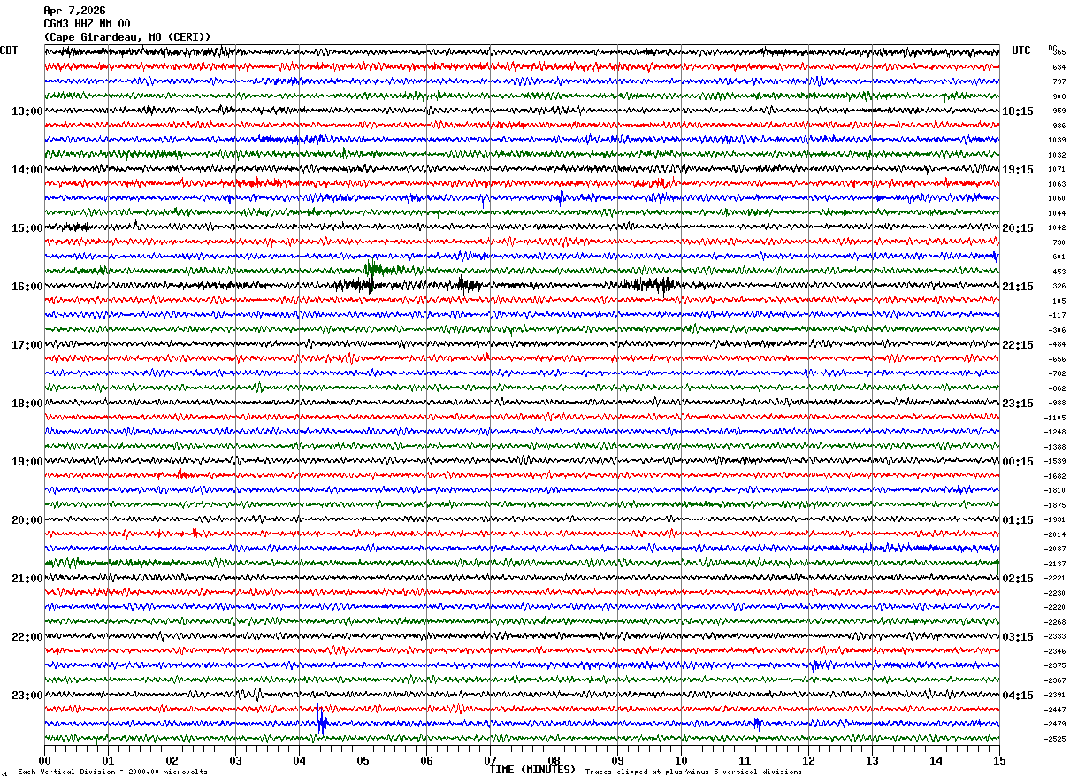Click the 21:00 CDT row label
Image resolution: width=1070 pixels, height=784 pixels.
(27, 579)
